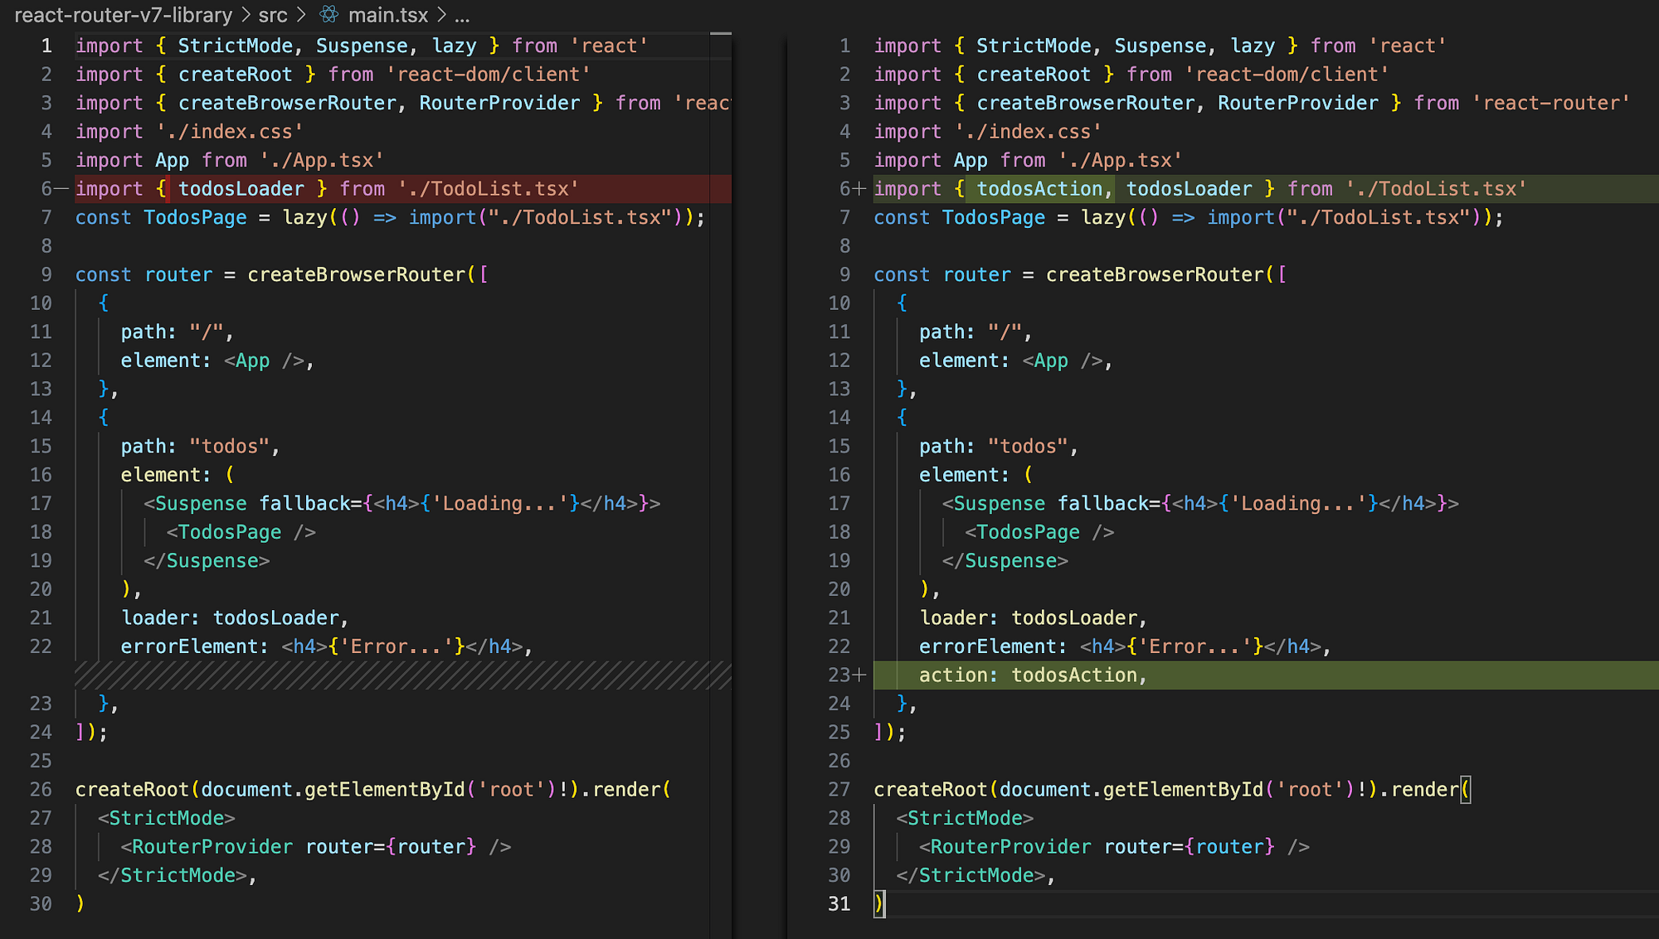Click the plus marker on right line 23
Viewport: 1659px width, 939px height.
[860, 675]
